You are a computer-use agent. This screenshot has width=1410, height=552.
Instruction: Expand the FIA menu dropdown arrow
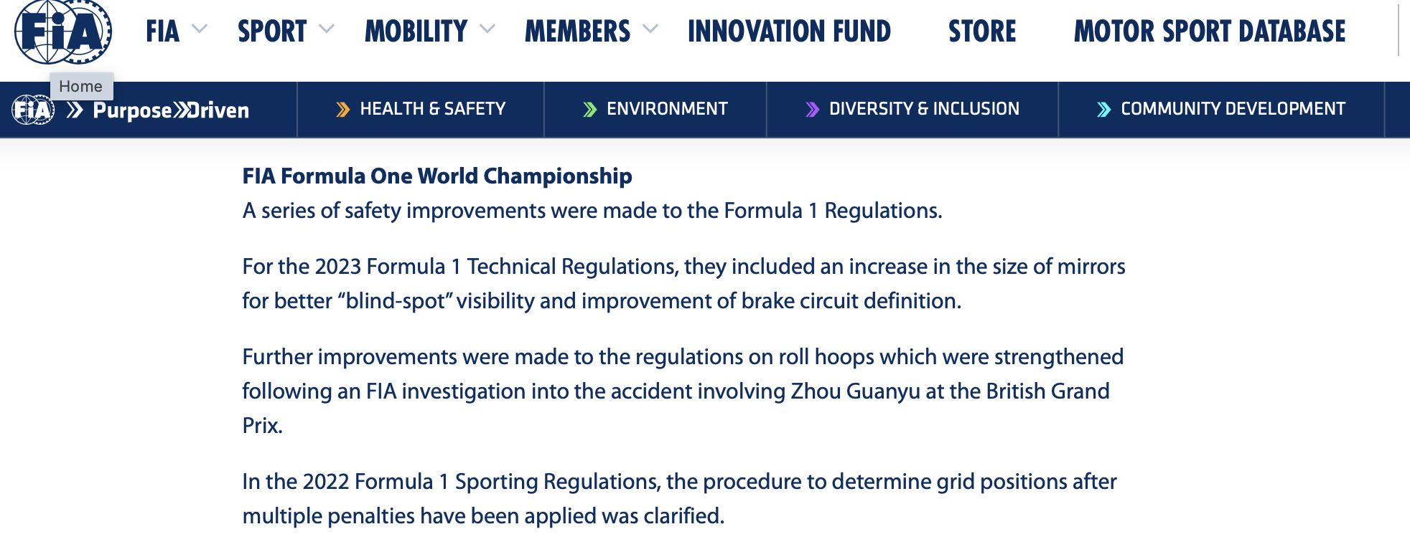tap(200, 29)
